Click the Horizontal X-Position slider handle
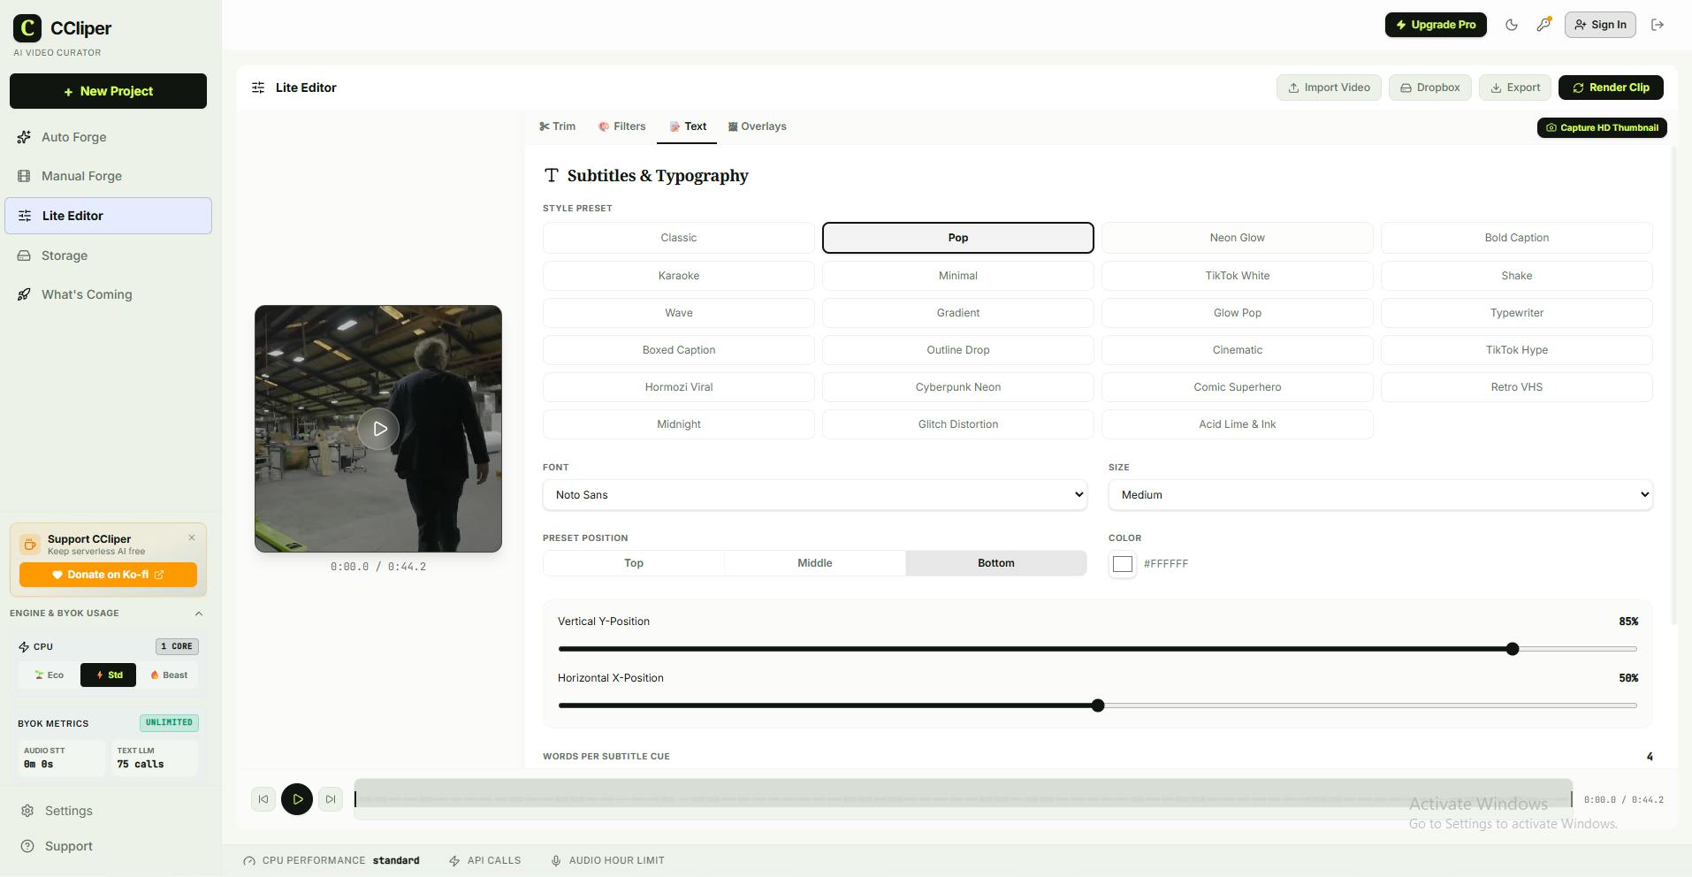This screenshot has width=1692, height=877. pos(1098,705)
